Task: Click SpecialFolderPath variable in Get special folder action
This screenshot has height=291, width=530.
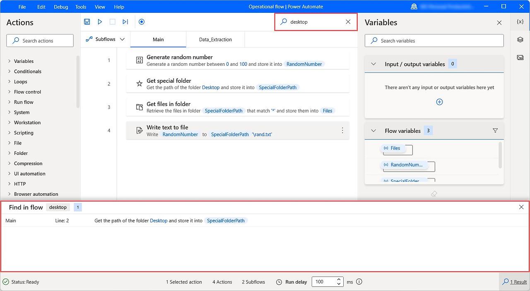Action: tap(278, 87)
